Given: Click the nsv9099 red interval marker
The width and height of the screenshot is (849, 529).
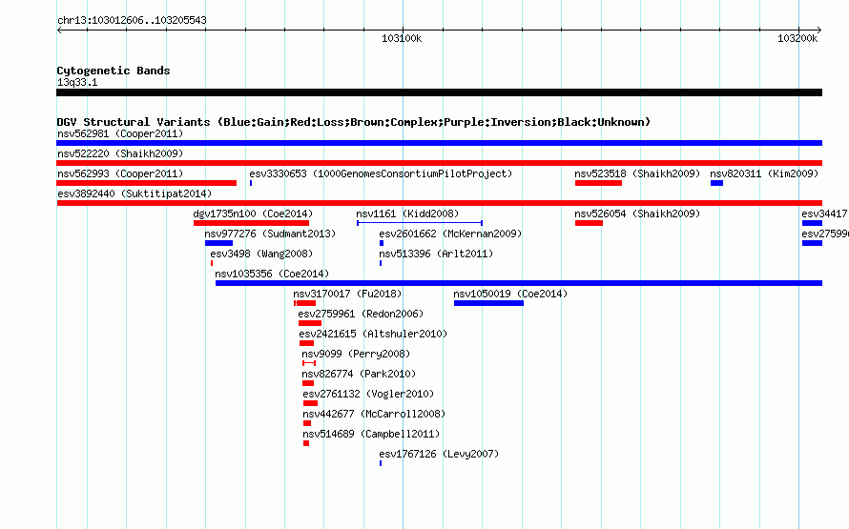Looking at the screenshot, I should 309,363.
